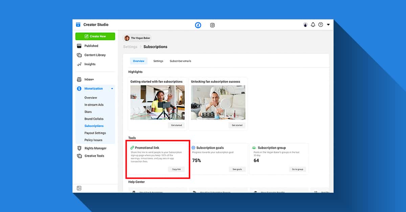Image resolution: width=406 pixels, height=212 pixels.
Task: Click the Subscription goals target icon
Action: pos(193,148)
